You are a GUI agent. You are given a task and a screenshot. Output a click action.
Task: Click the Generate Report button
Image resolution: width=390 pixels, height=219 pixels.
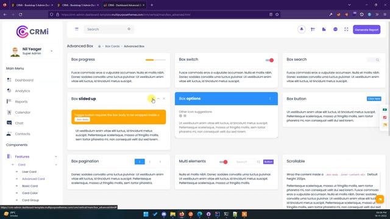[367, 30]
